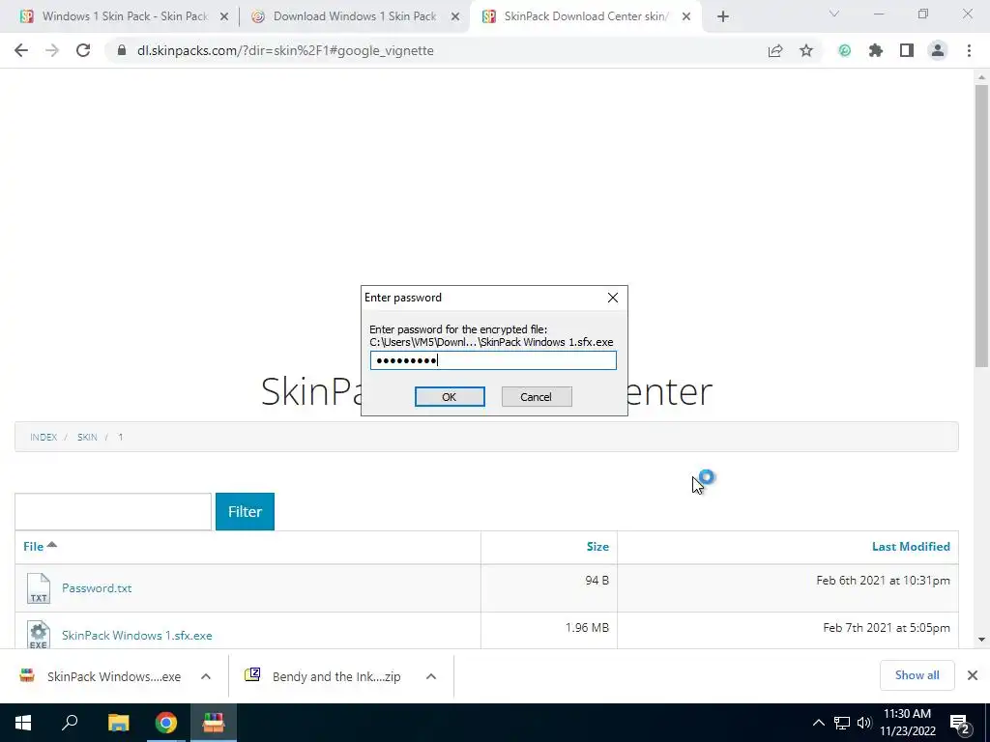Open notification center icon
This screenshot has height=742, width=990.
(960, 723)
